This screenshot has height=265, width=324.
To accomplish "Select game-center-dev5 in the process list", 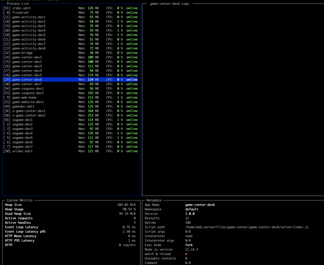I will click(70, 75).
